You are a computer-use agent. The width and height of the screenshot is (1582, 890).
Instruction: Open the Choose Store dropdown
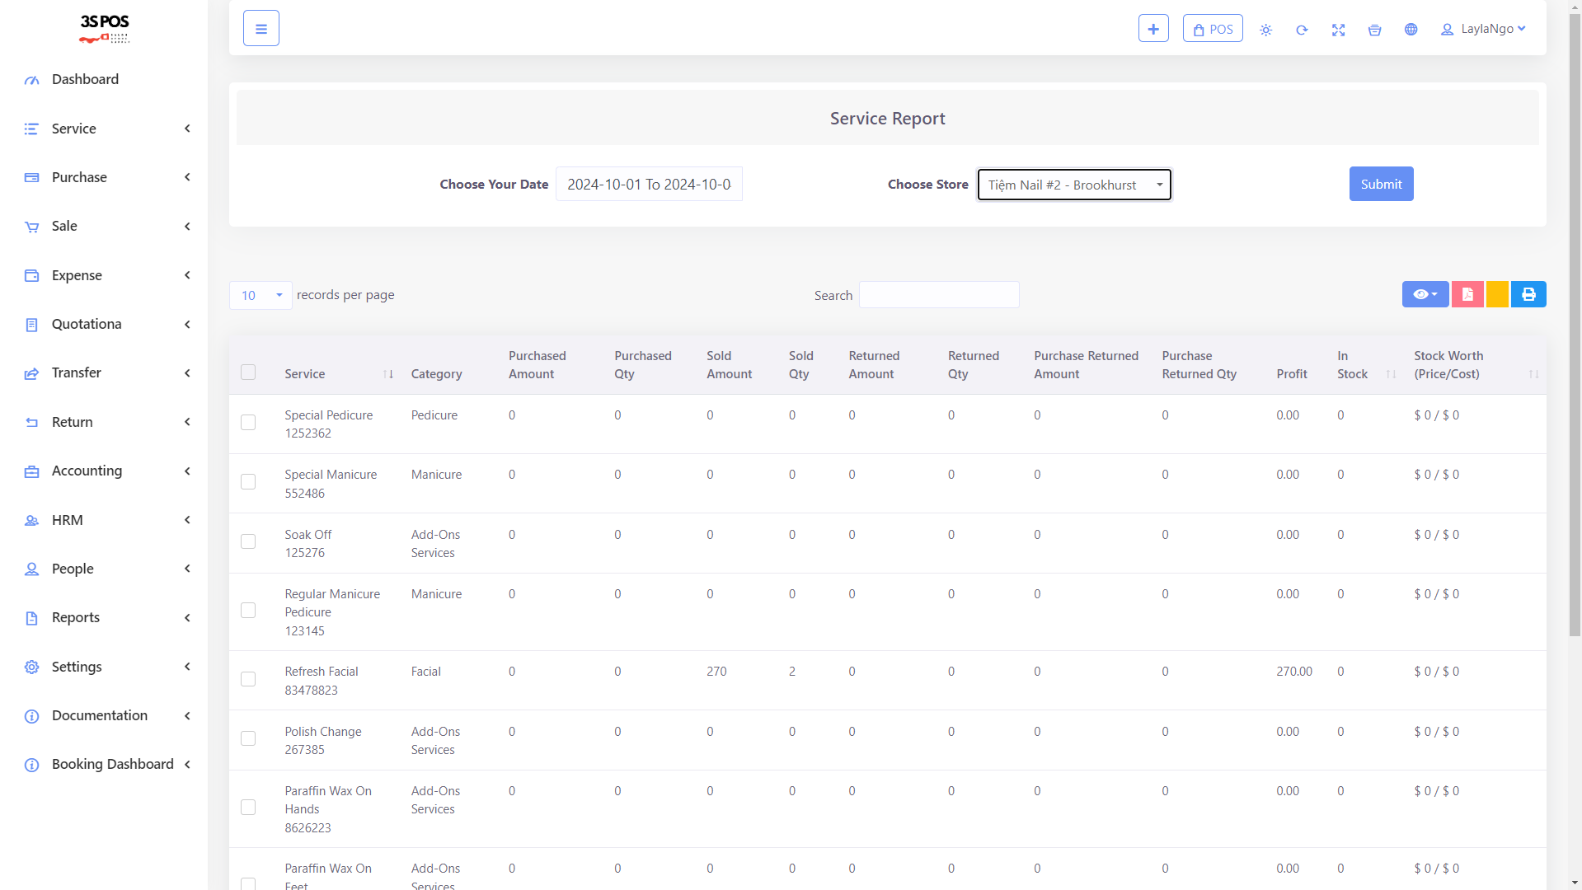coord(1073,185)
